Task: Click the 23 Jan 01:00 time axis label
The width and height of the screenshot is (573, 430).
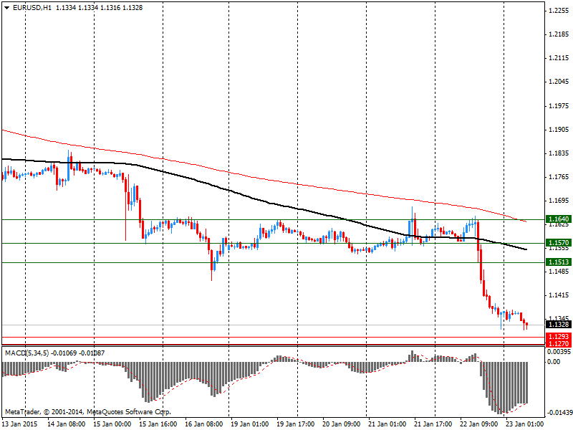Action: coord(524,424)
